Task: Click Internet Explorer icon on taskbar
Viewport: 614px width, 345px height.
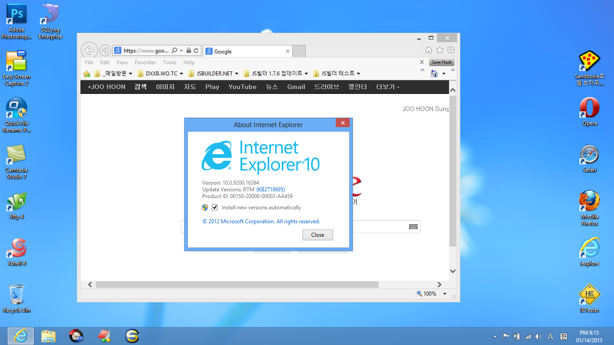Action: click(21, 336)
